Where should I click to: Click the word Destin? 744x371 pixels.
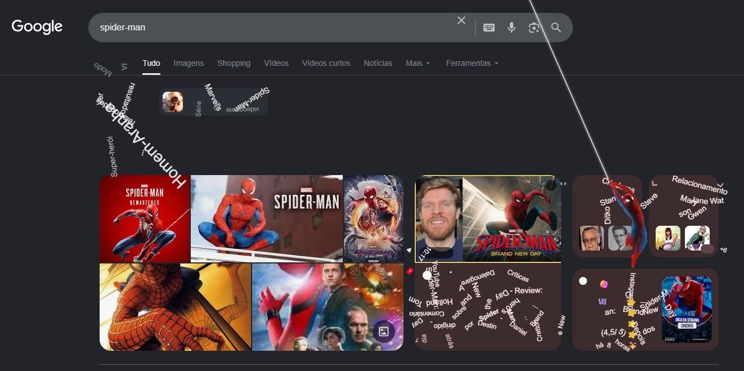point(487,325)
